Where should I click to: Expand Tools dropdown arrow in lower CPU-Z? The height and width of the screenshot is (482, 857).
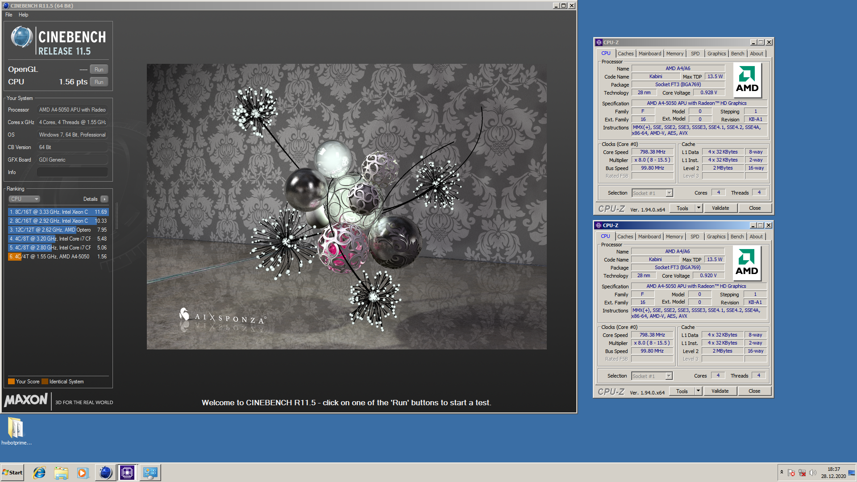[x=699, y=391]
